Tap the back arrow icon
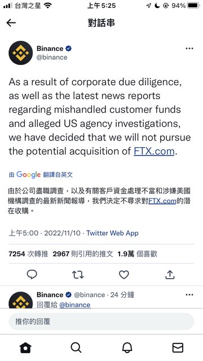Image resolution: width=203 pixels, height=361 pixels. 11,23
